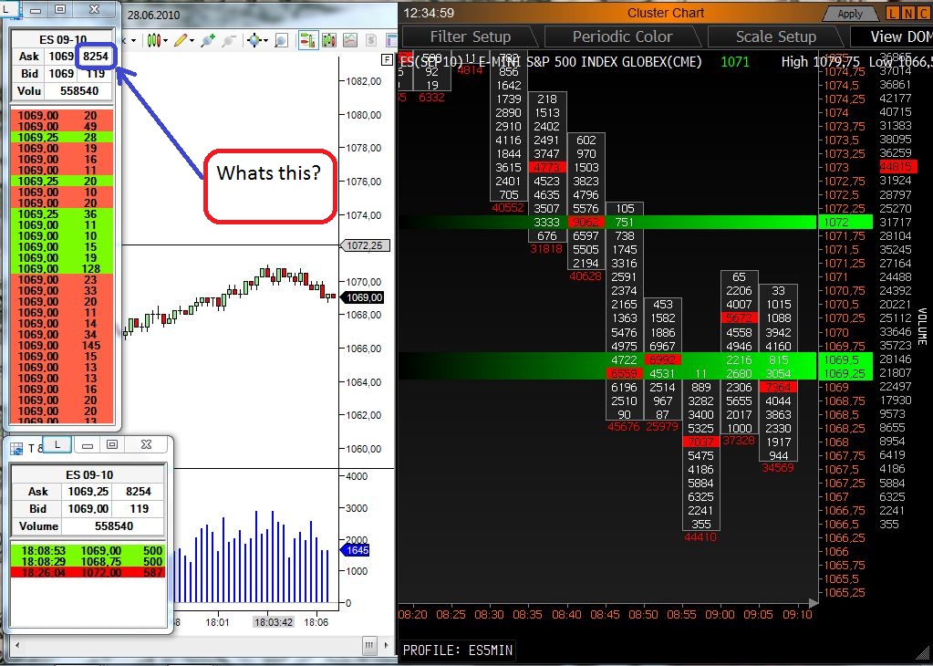Expand the pencil drawing tools dropdown arrow
The width and height of the screenshot is (933, 666).
pos(193,41)
